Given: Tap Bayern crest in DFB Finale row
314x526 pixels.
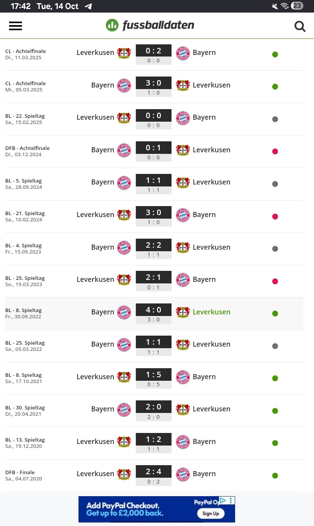Looking at the screenshot, I should point(183,474).
